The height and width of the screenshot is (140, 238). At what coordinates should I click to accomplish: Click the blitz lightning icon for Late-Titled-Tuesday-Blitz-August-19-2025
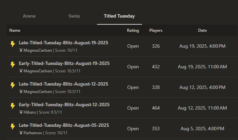(13, 44)
